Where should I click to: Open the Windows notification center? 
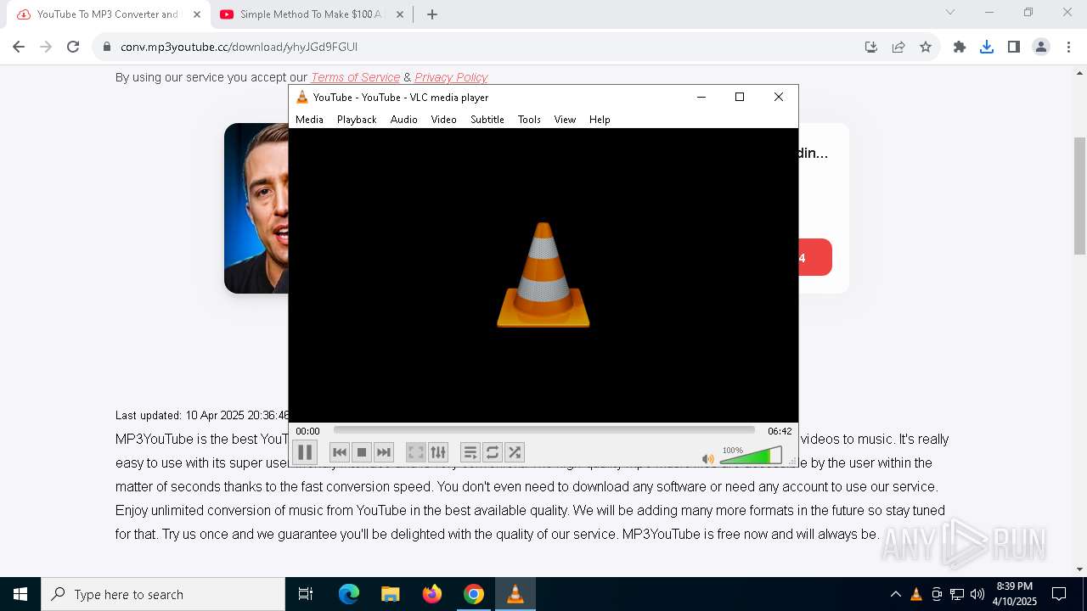1059,594
